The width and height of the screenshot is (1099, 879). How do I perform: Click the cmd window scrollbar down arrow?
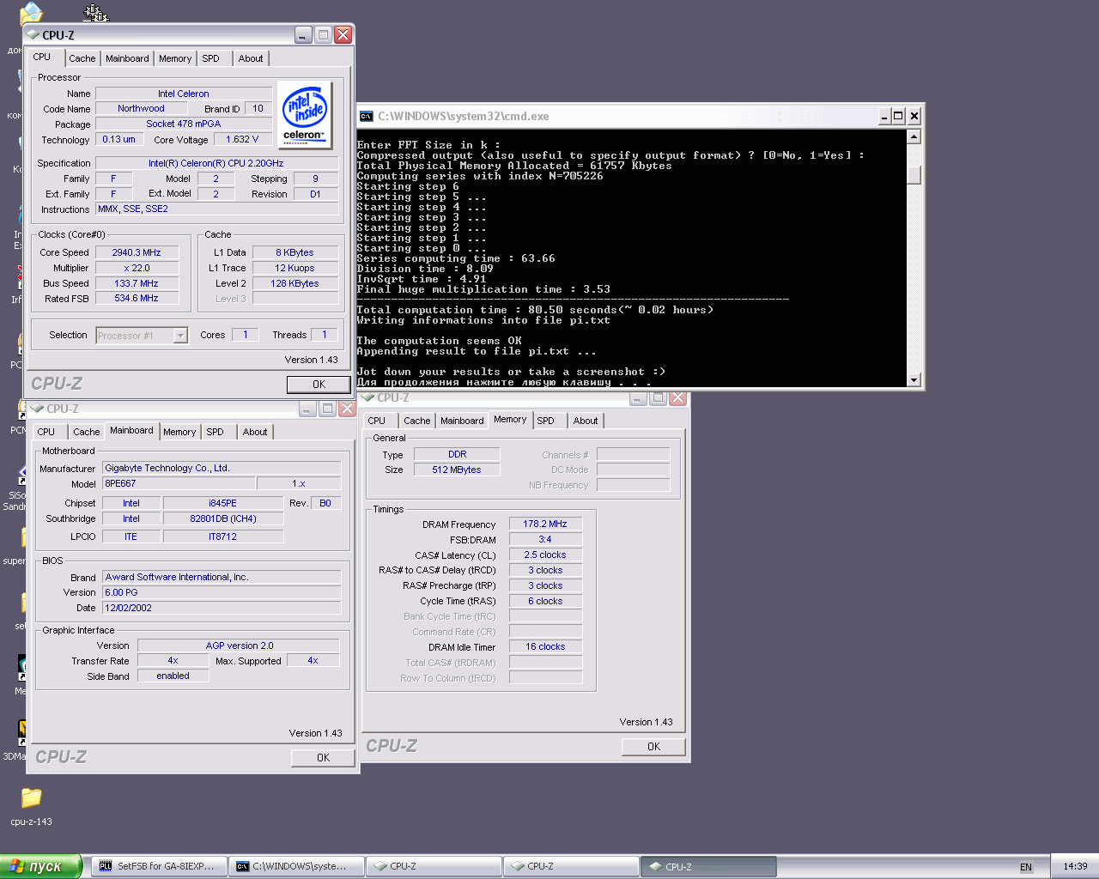click(914, 380)
